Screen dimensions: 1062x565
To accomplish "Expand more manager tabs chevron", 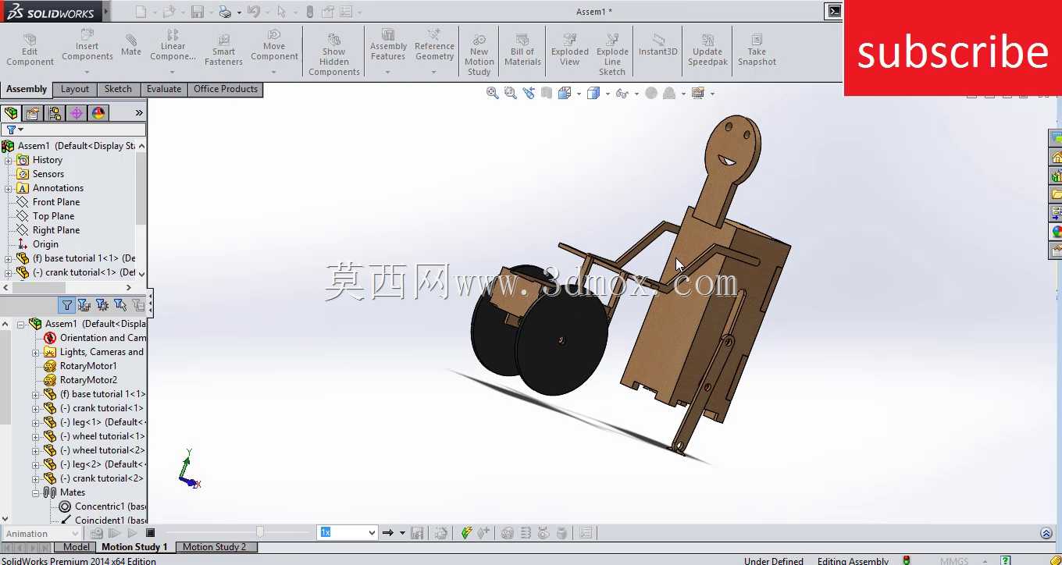I will pyautogui.click(x=139, y=113).
